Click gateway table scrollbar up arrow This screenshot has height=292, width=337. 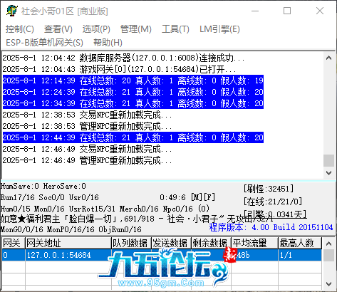[x=329, y=244]
